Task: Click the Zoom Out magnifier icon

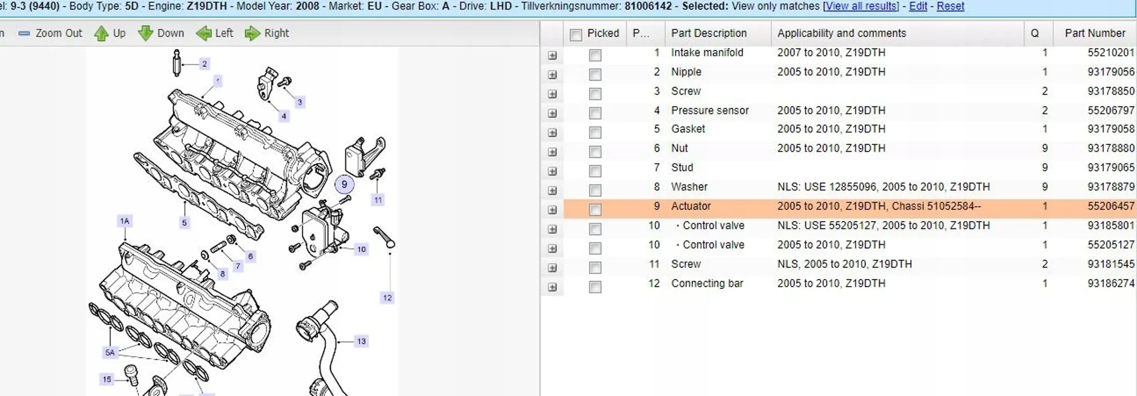Action: tap(25, 34)
